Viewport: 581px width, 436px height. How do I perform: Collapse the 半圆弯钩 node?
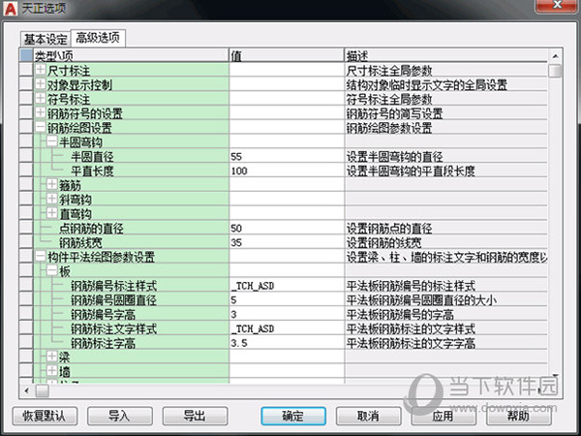(52, 141)
